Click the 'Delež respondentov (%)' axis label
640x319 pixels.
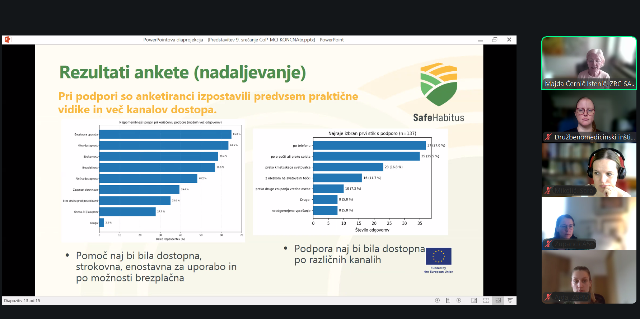(170, 239)
